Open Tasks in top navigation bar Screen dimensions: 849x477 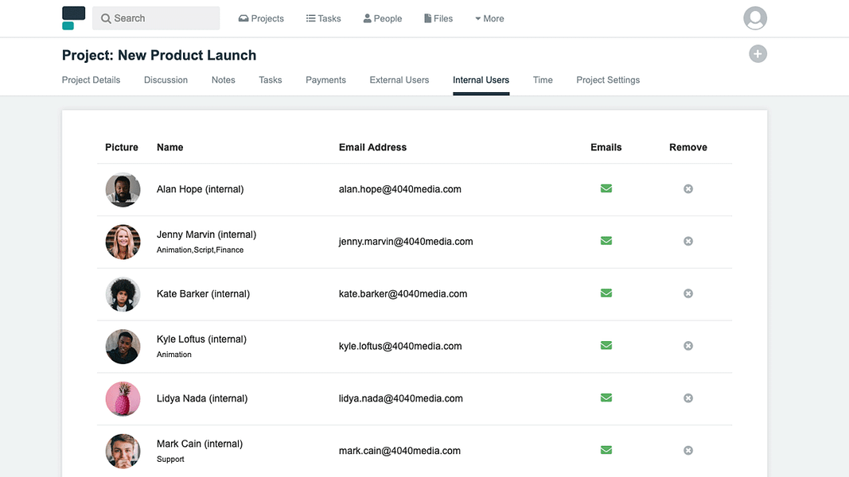click(323, 18)
